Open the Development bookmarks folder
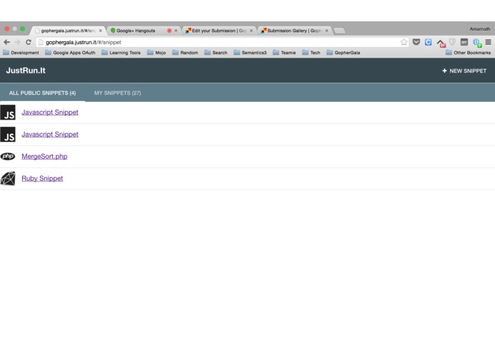495x352 pixels. coord(21,53)
